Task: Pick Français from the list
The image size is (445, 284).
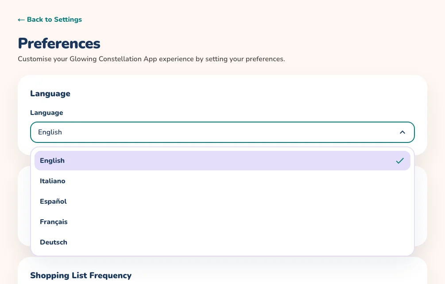Action: coord(222,222)
